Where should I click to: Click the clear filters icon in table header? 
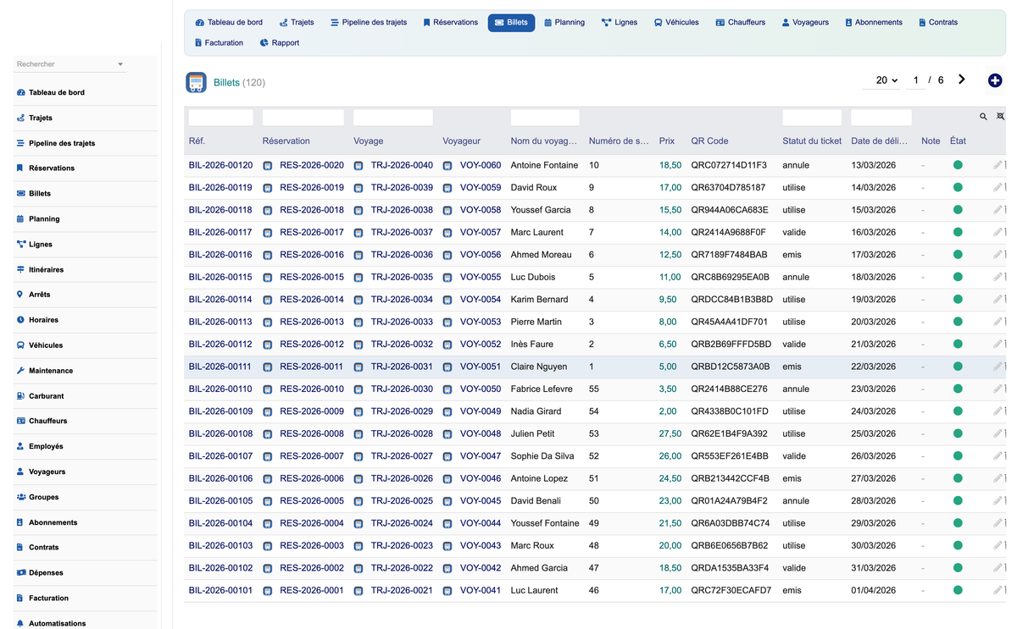[x=1001, y=117]
